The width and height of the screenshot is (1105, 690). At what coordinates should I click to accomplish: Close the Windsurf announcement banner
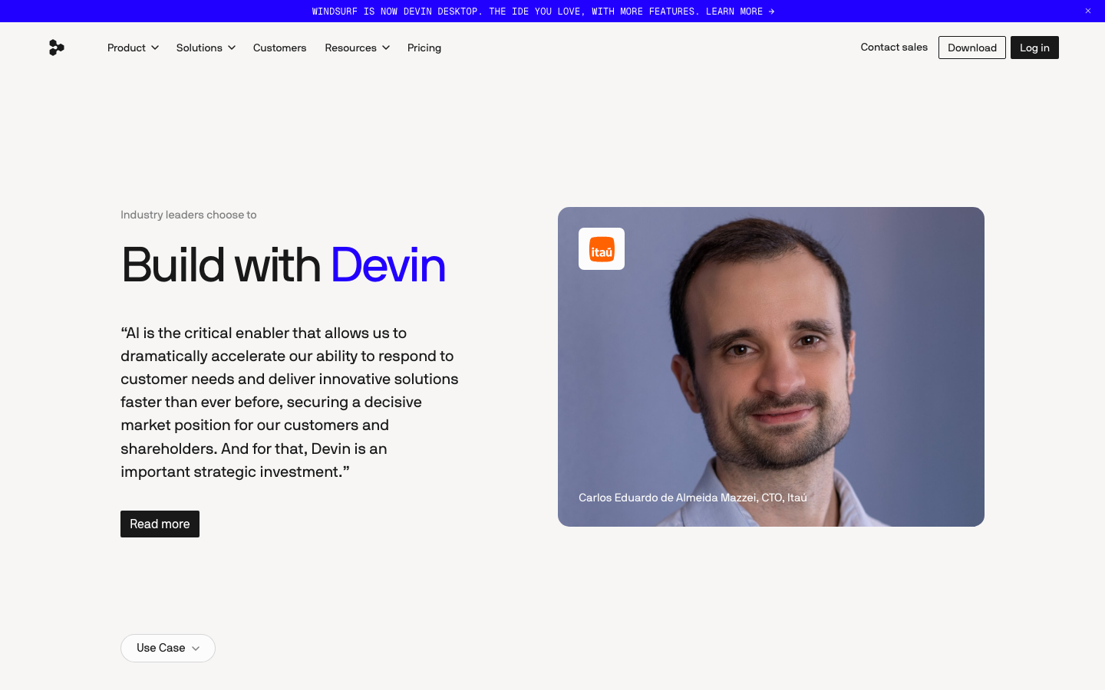[1088, 11]
